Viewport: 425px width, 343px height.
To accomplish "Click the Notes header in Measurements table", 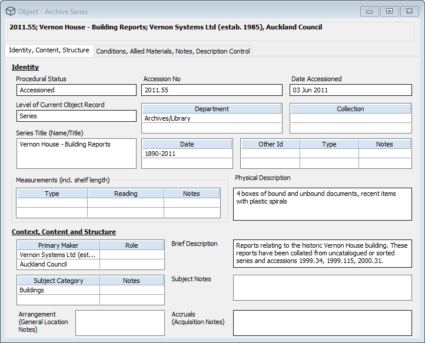I will pyautogui.click(x=192, y=194).
